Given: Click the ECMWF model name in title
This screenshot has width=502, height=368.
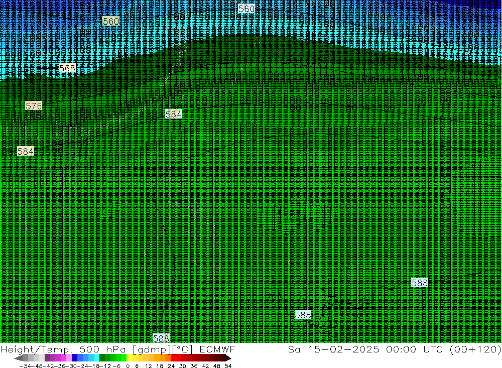Looking at the screenshot, I should tap(217, 349).
